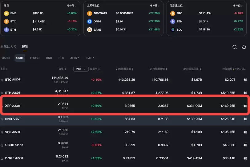Expand the FIAT quote currency dropdown
Image resolution: width=250 pixels, height=167 pixels.
(x=90, y=58)
